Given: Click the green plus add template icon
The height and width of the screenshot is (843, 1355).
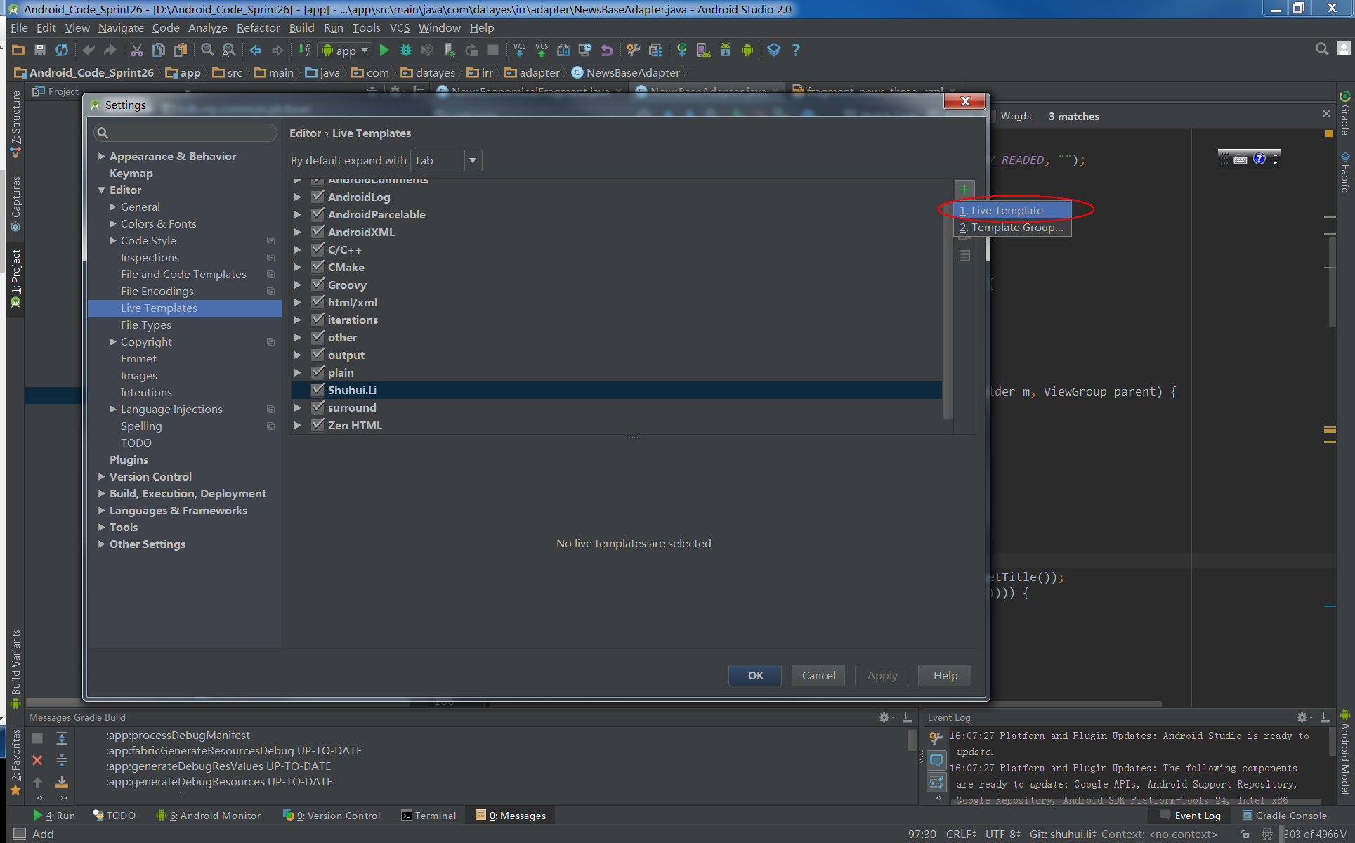Looking at the screenshot, I should (x=964, y=190).
